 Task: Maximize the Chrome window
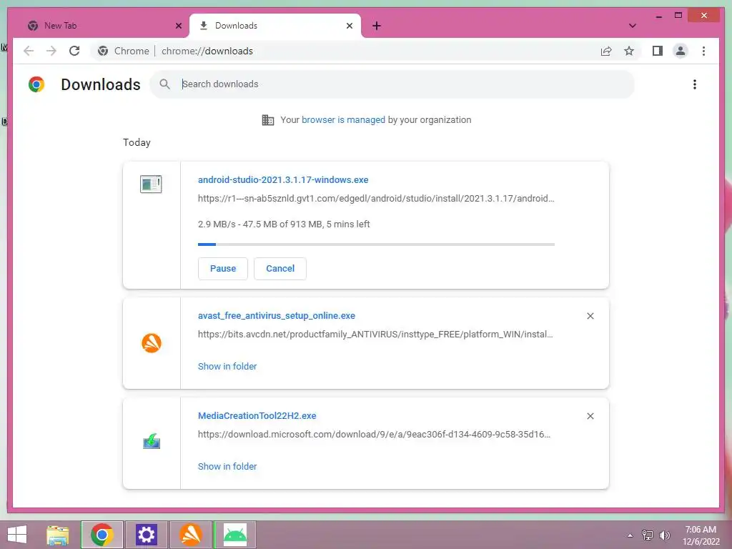(x=678, y=16)
